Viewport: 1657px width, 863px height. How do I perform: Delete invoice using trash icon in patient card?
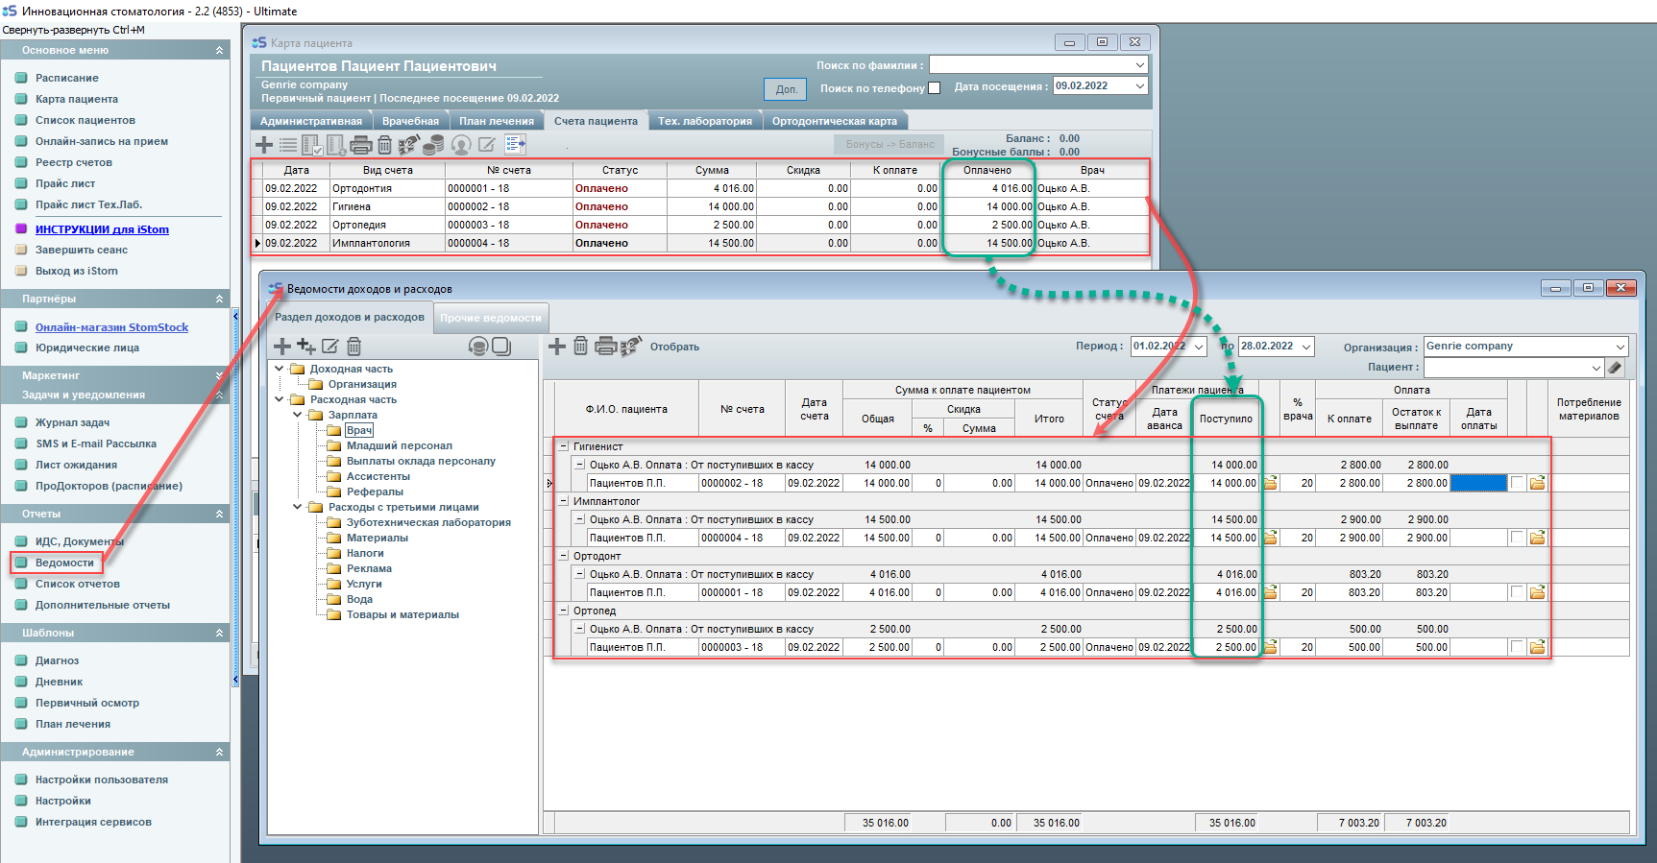pos(384,145)
